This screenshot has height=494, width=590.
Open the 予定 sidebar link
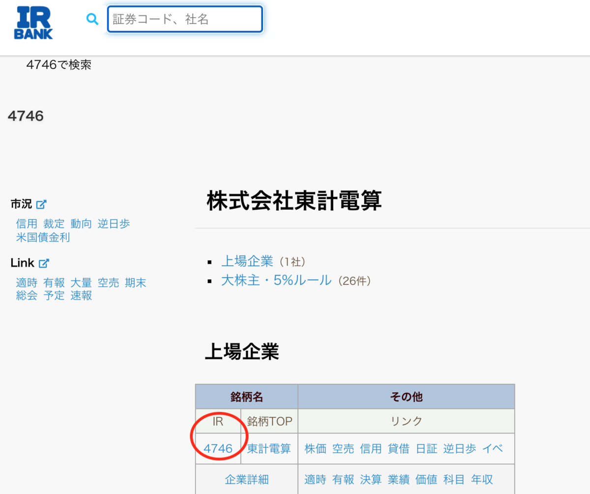54,296
